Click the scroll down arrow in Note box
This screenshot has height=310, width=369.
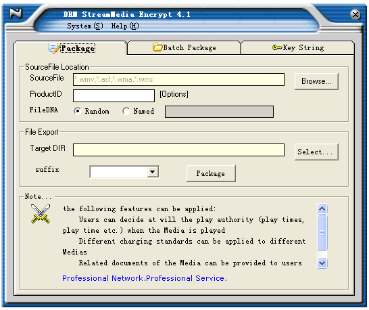(x=322, y=263)
